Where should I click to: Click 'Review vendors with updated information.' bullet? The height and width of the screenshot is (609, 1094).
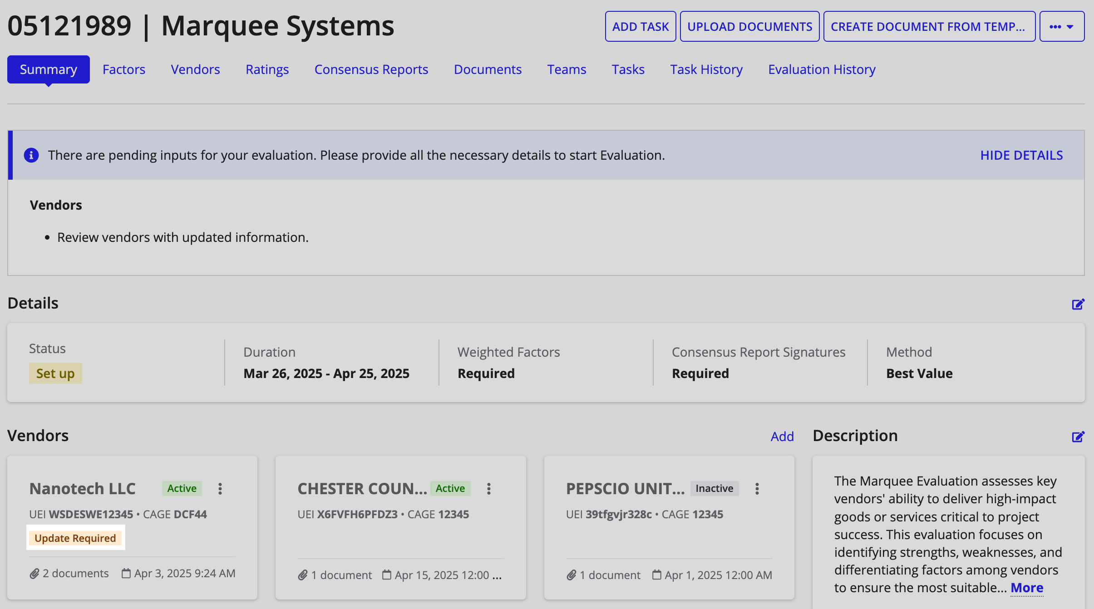click(183, 237)
